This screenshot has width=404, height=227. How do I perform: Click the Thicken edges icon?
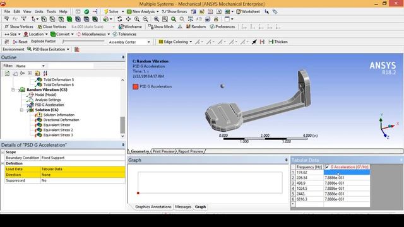tap(271, 42)
